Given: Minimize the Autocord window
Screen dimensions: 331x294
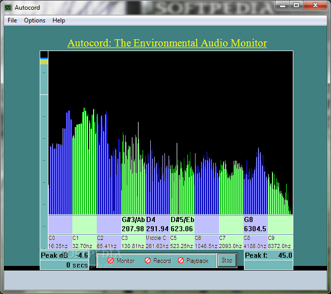Looking at the screenshot, I should 283,6.
